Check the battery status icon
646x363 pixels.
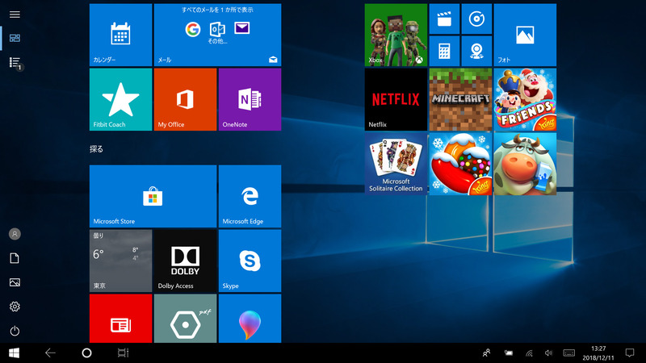509,353
